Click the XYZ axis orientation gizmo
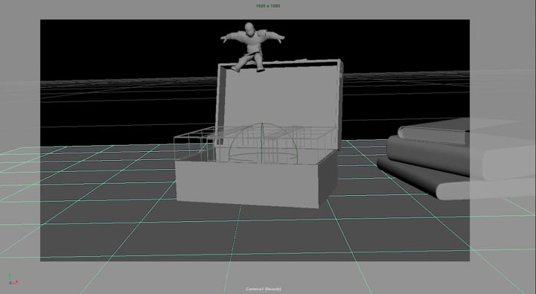This screenshot has height=294, width=536. coord(13,279)
